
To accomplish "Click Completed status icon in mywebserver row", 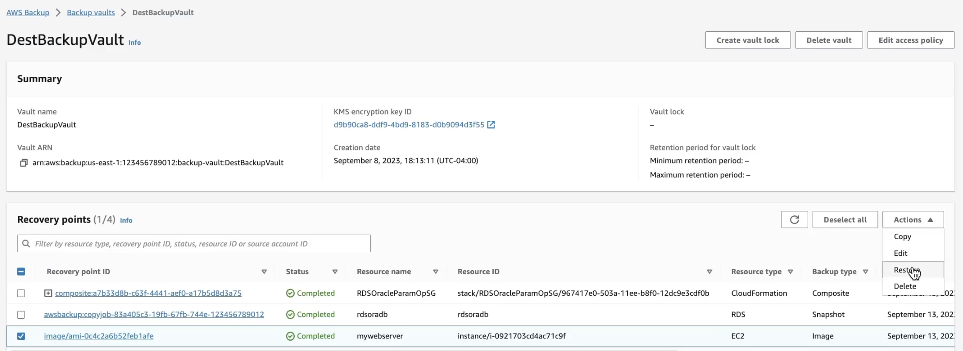I will point(290,336).
